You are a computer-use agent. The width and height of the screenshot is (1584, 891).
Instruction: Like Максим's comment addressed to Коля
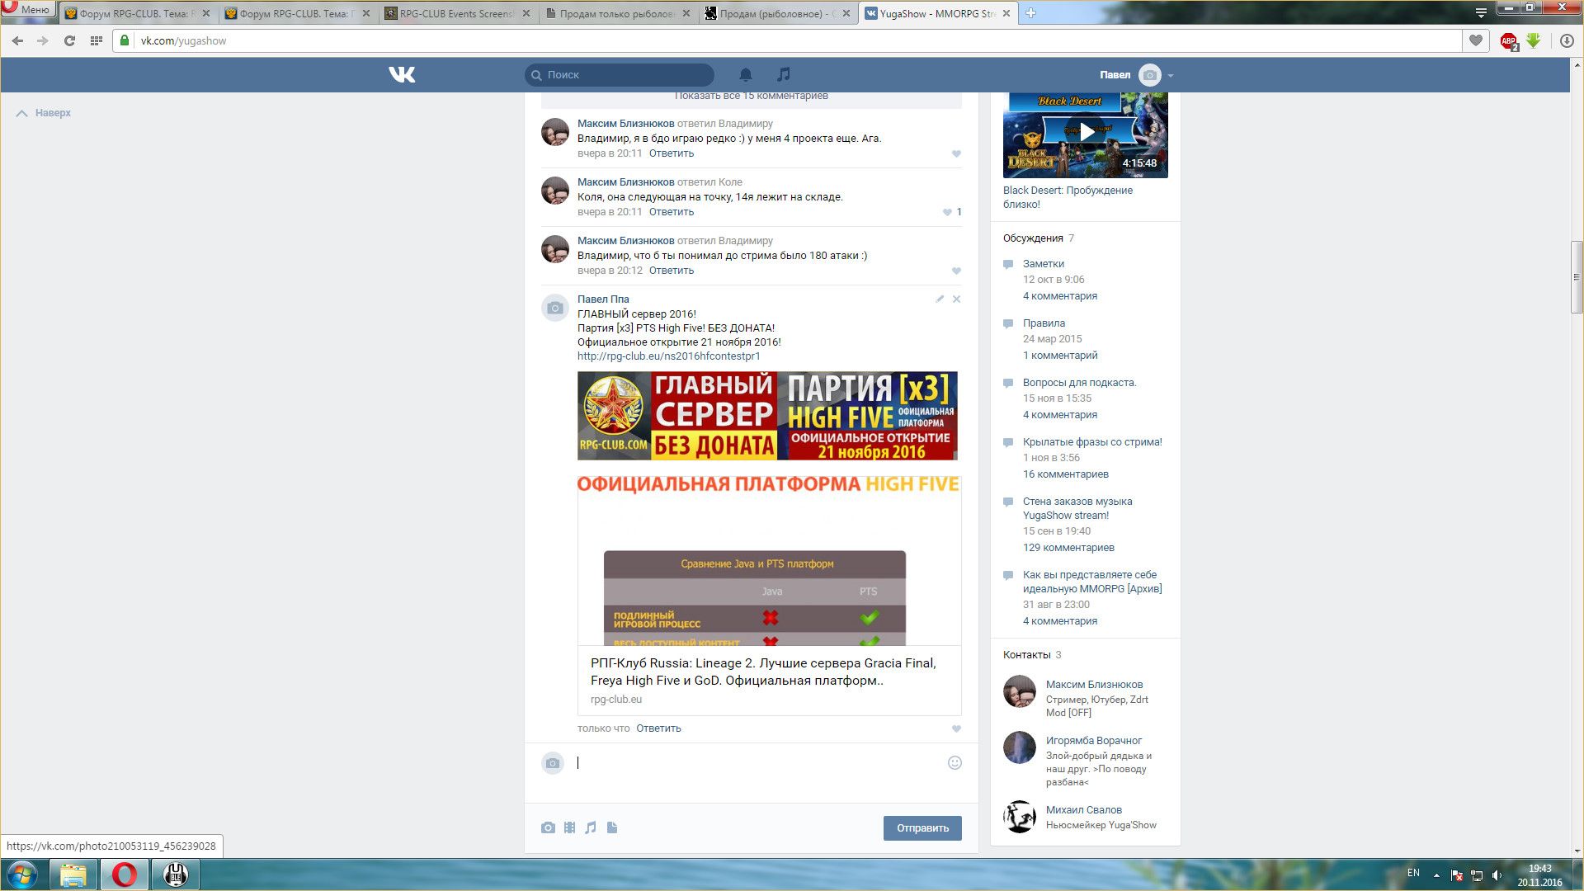947,212
